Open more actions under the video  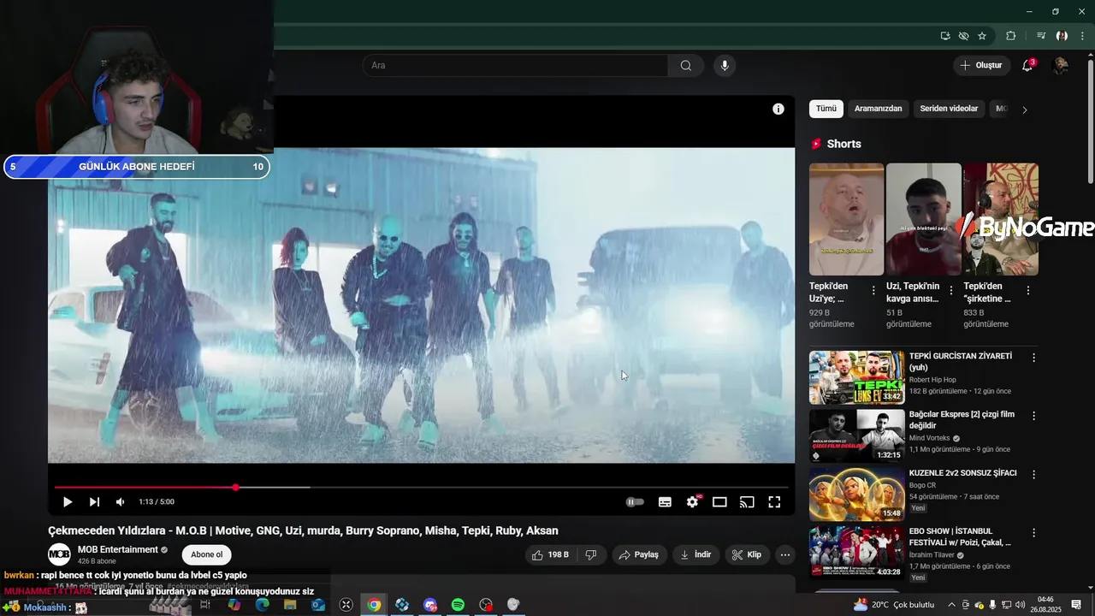(x=785, y=555)
